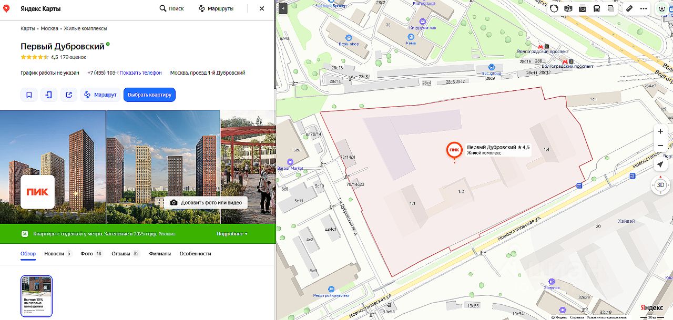Toggle moving transport layer
673x320 pixels.
tap(597, 8)
